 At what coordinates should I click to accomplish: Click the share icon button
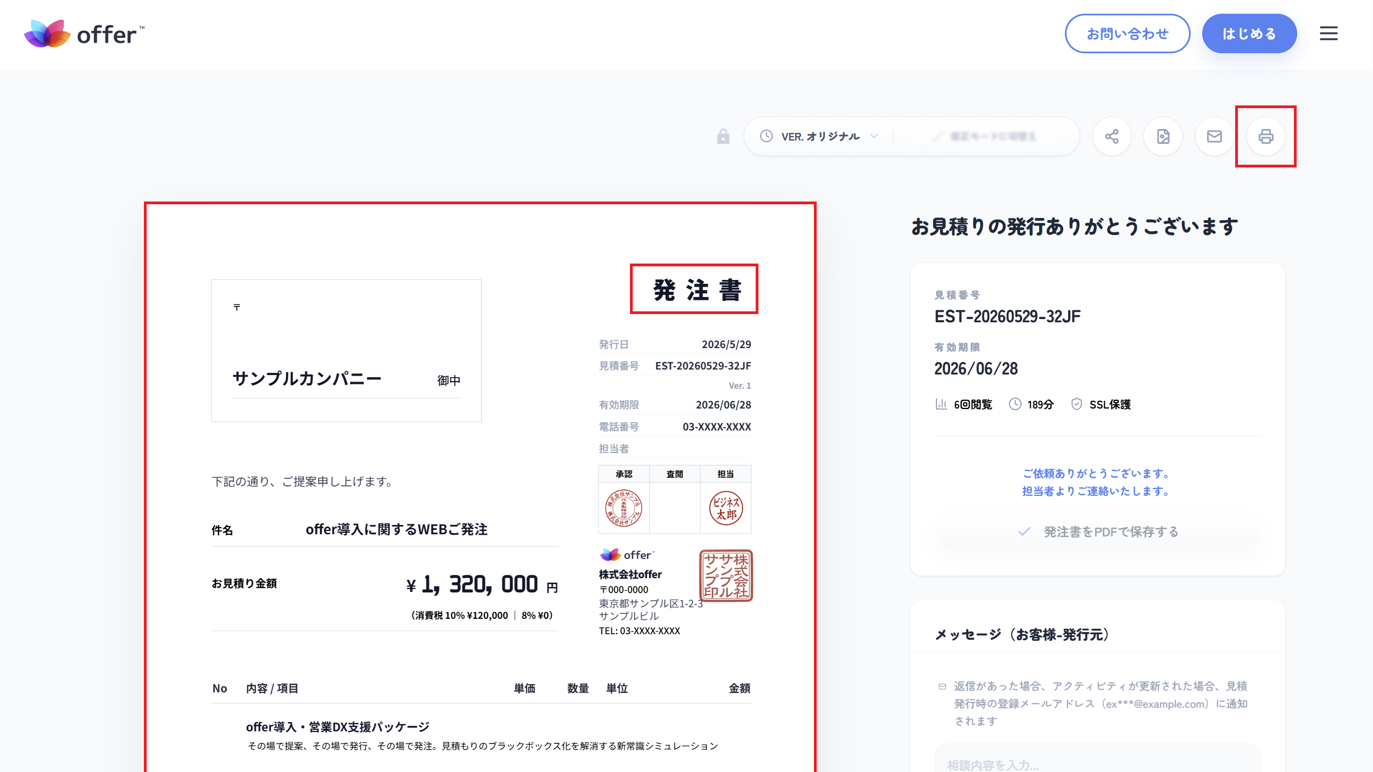1112,136
